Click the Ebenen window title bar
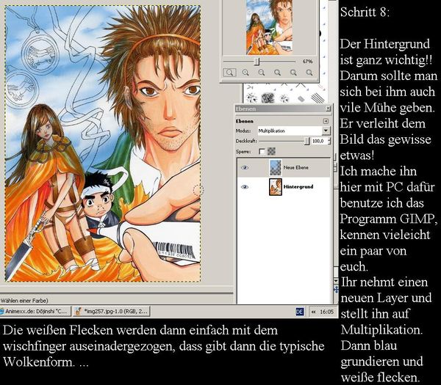Image resolution: width=441 pixels, height=385 pixels. pos(283,109)
